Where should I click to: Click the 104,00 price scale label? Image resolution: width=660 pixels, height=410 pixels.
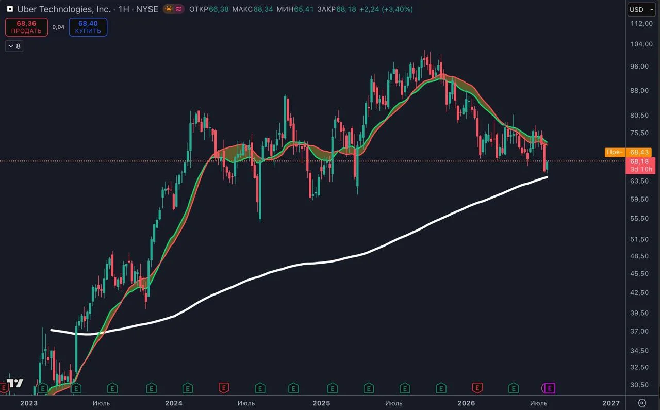[641, 44]
